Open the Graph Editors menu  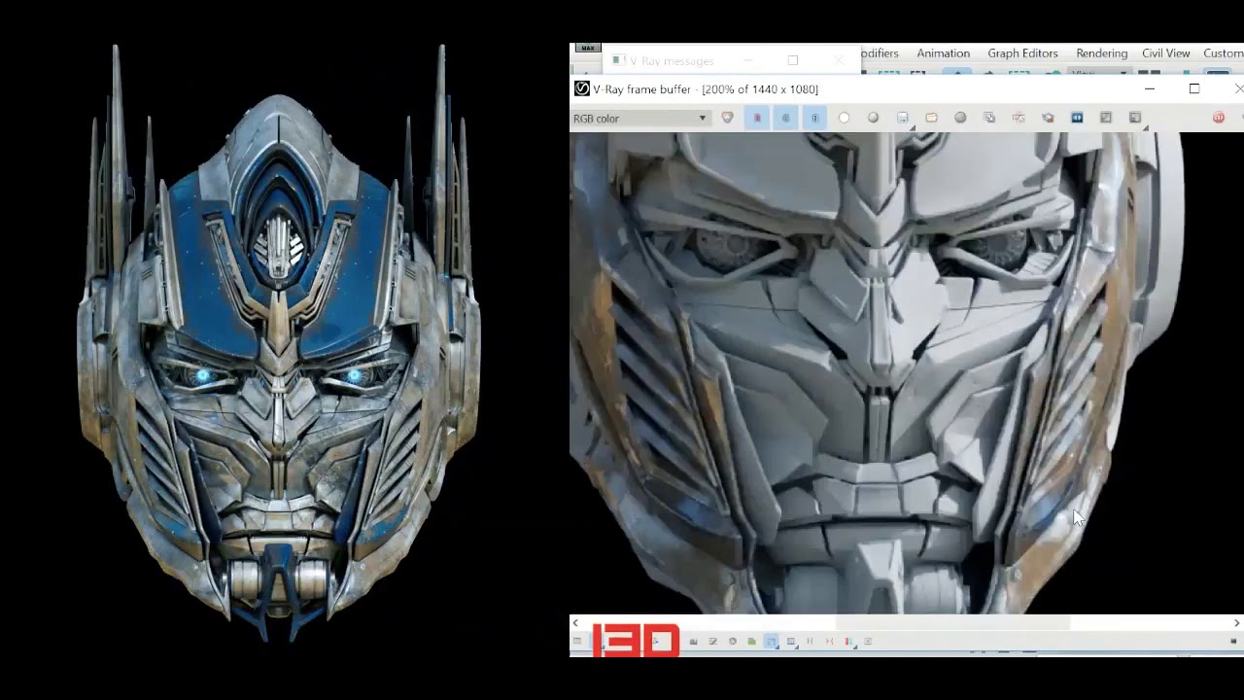point(1022,53)
